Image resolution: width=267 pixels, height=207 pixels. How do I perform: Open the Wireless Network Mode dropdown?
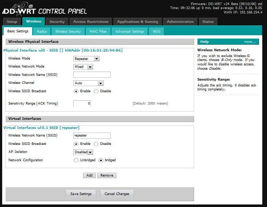83,67
